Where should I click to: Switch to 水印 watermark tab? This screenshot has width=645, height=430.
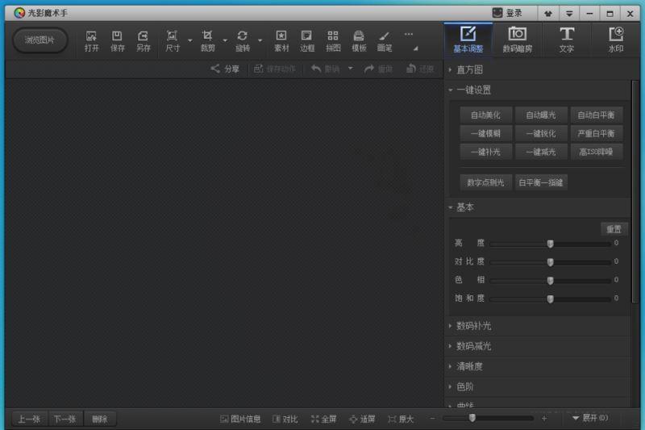[616, 40]
